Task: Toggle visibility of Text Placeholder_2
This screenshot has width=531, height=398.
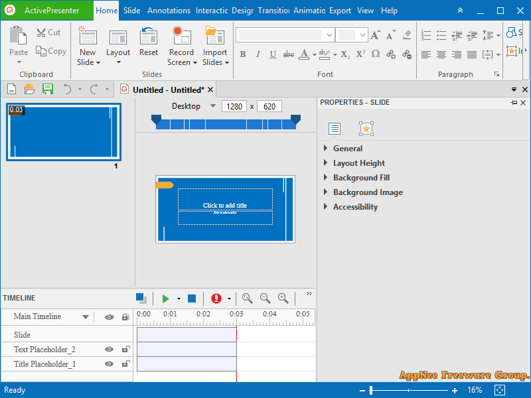Action: point(109,350)
